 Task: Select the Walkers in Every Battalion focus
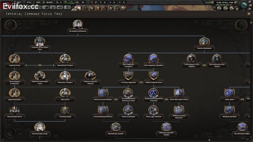click(179, 110)
